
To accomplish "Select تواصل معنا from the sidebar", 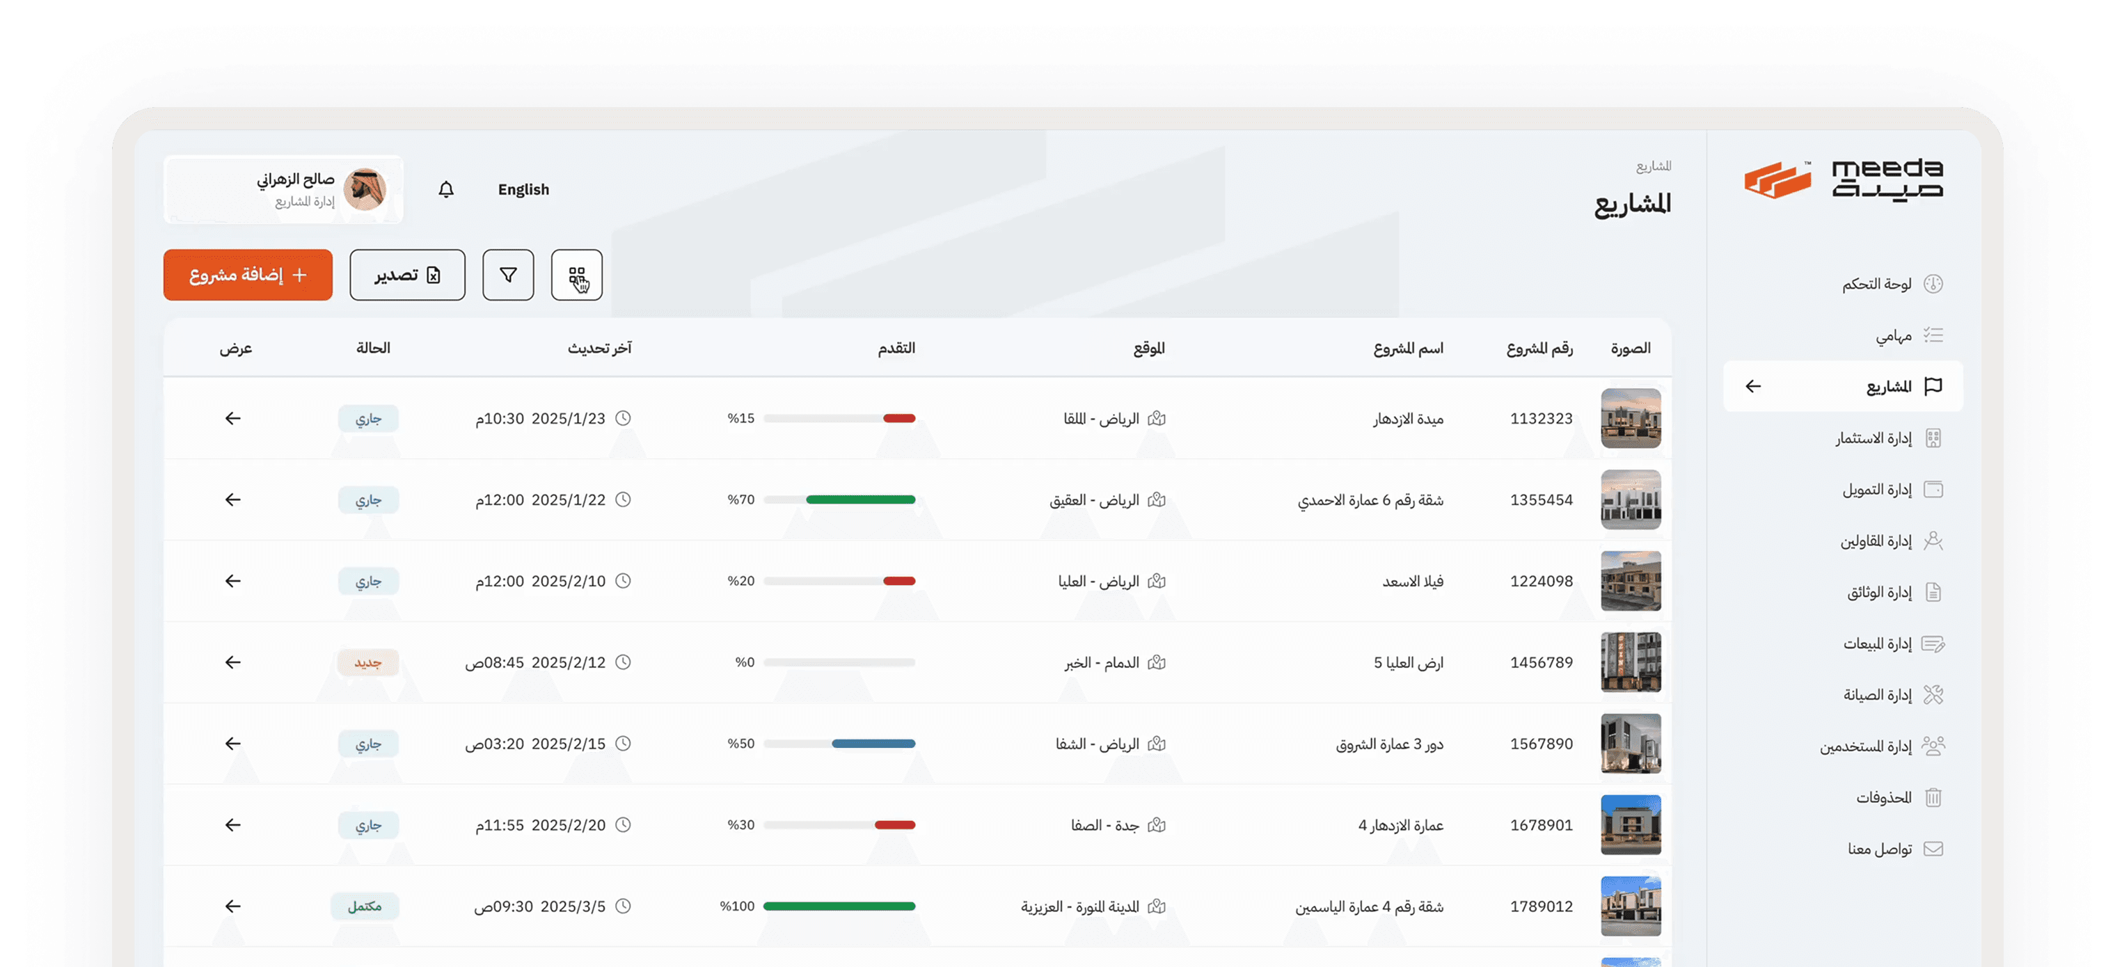I will pos(1934,848).
